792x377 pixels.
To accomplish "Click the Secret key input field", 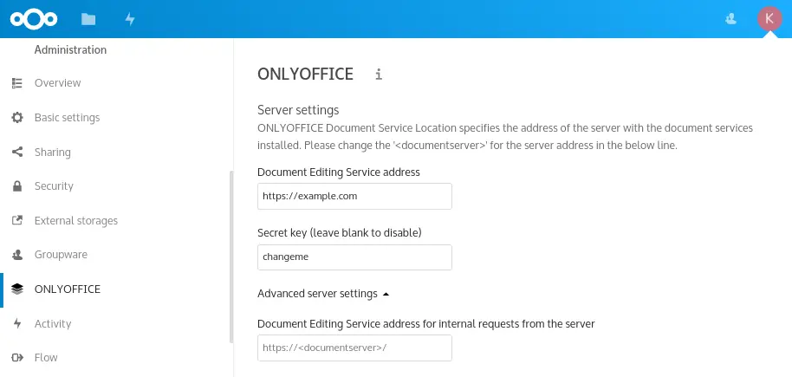I will (x=354, y=257).
